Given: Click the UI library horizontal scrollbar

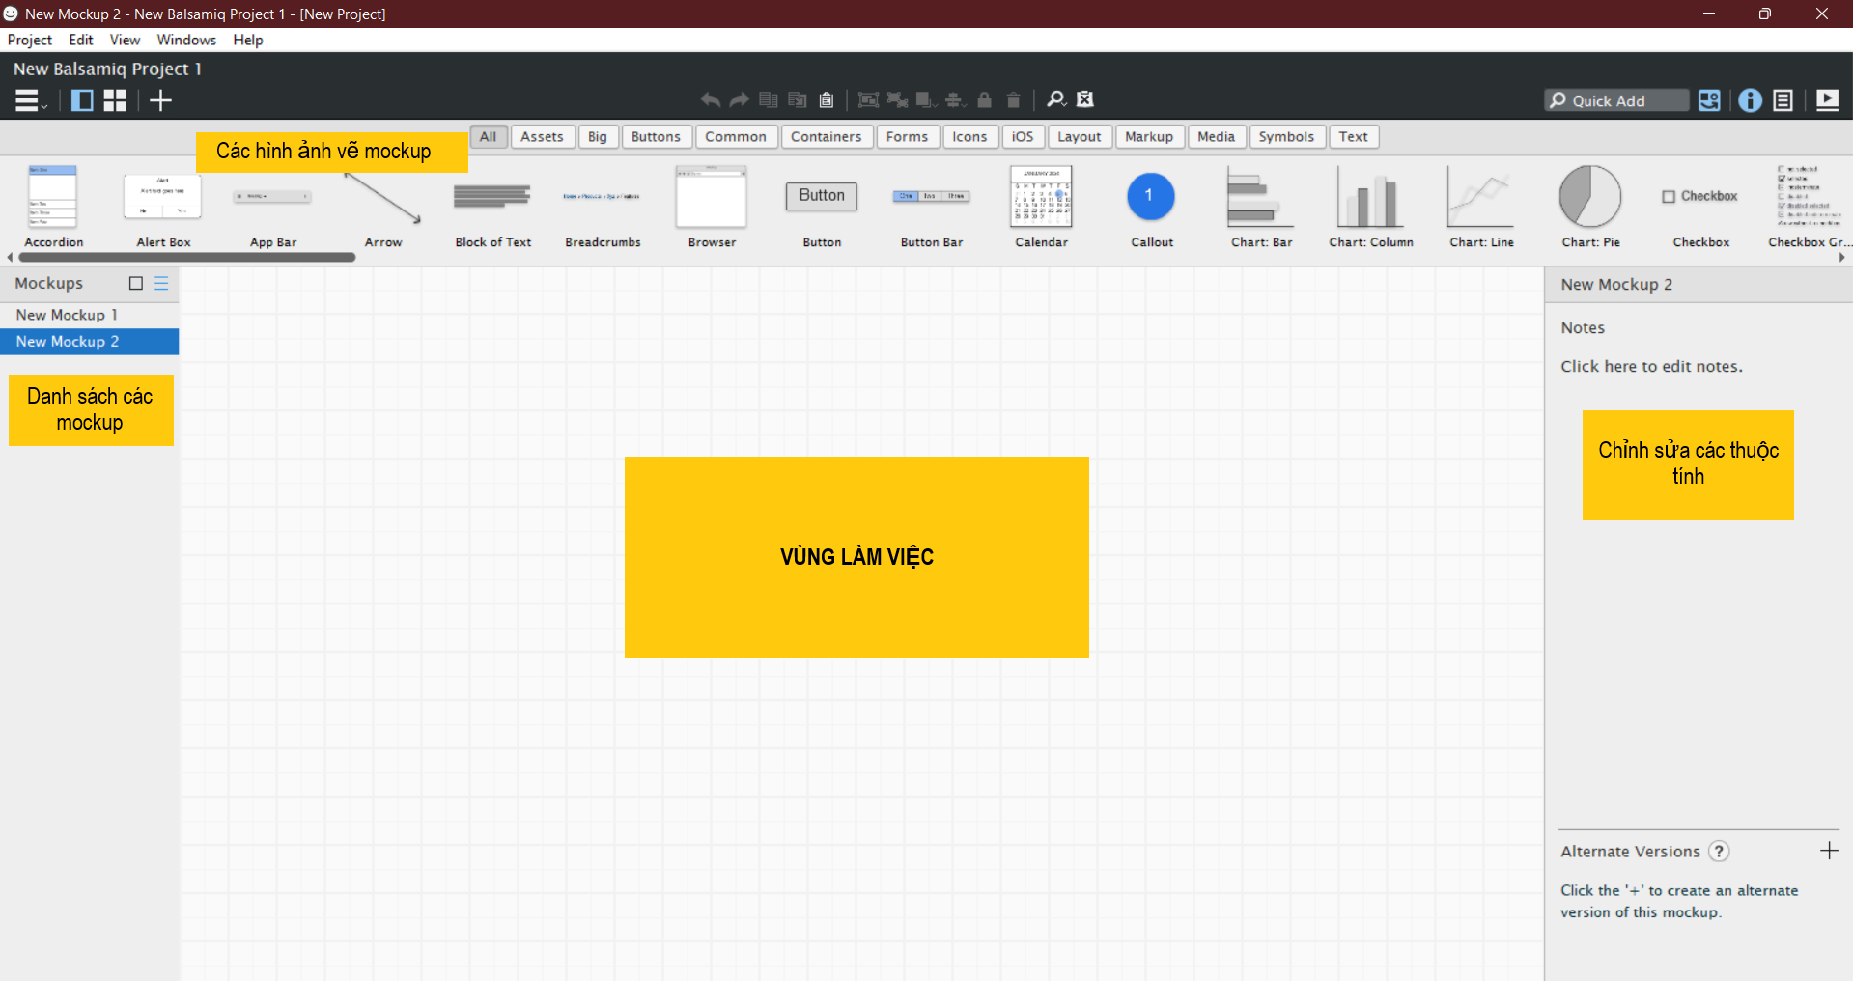Looking at the screenshot, I should (x=187, y=258).
